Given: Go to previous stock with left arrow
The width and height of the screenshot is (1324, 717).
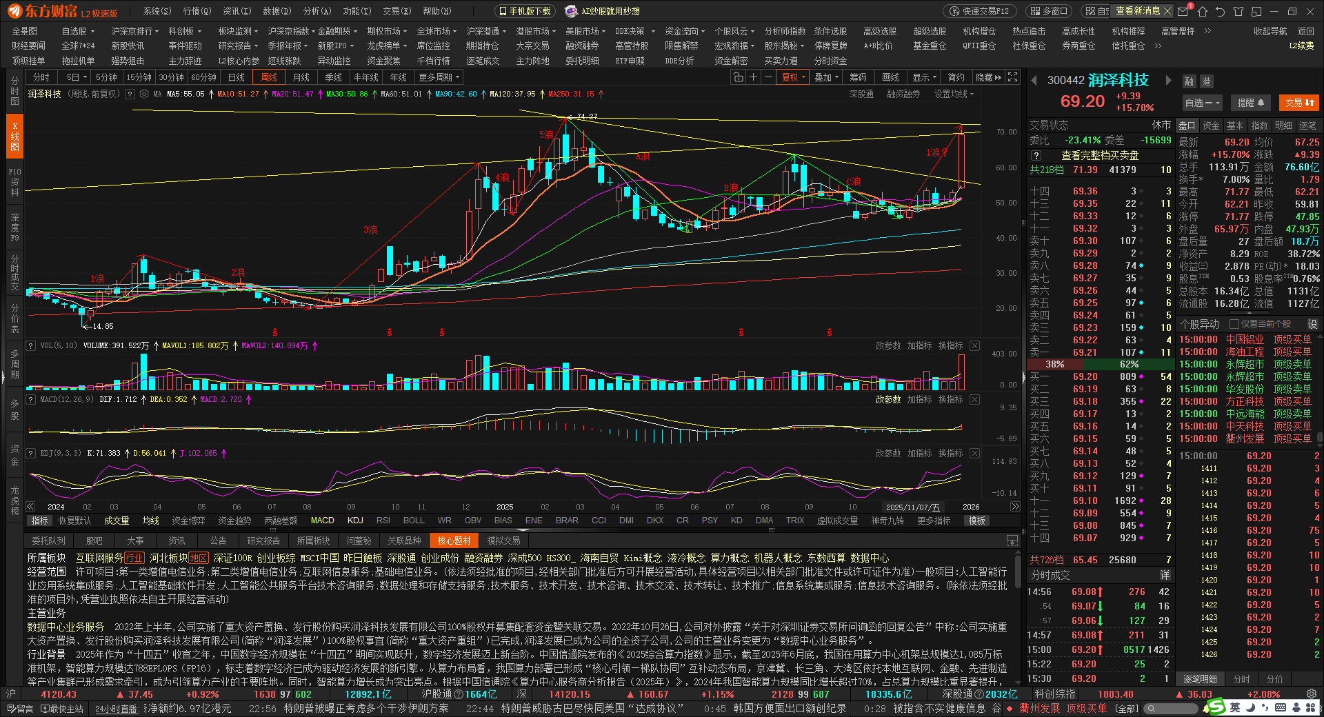Looking at the screenshot, I should tap(1034, 81).
